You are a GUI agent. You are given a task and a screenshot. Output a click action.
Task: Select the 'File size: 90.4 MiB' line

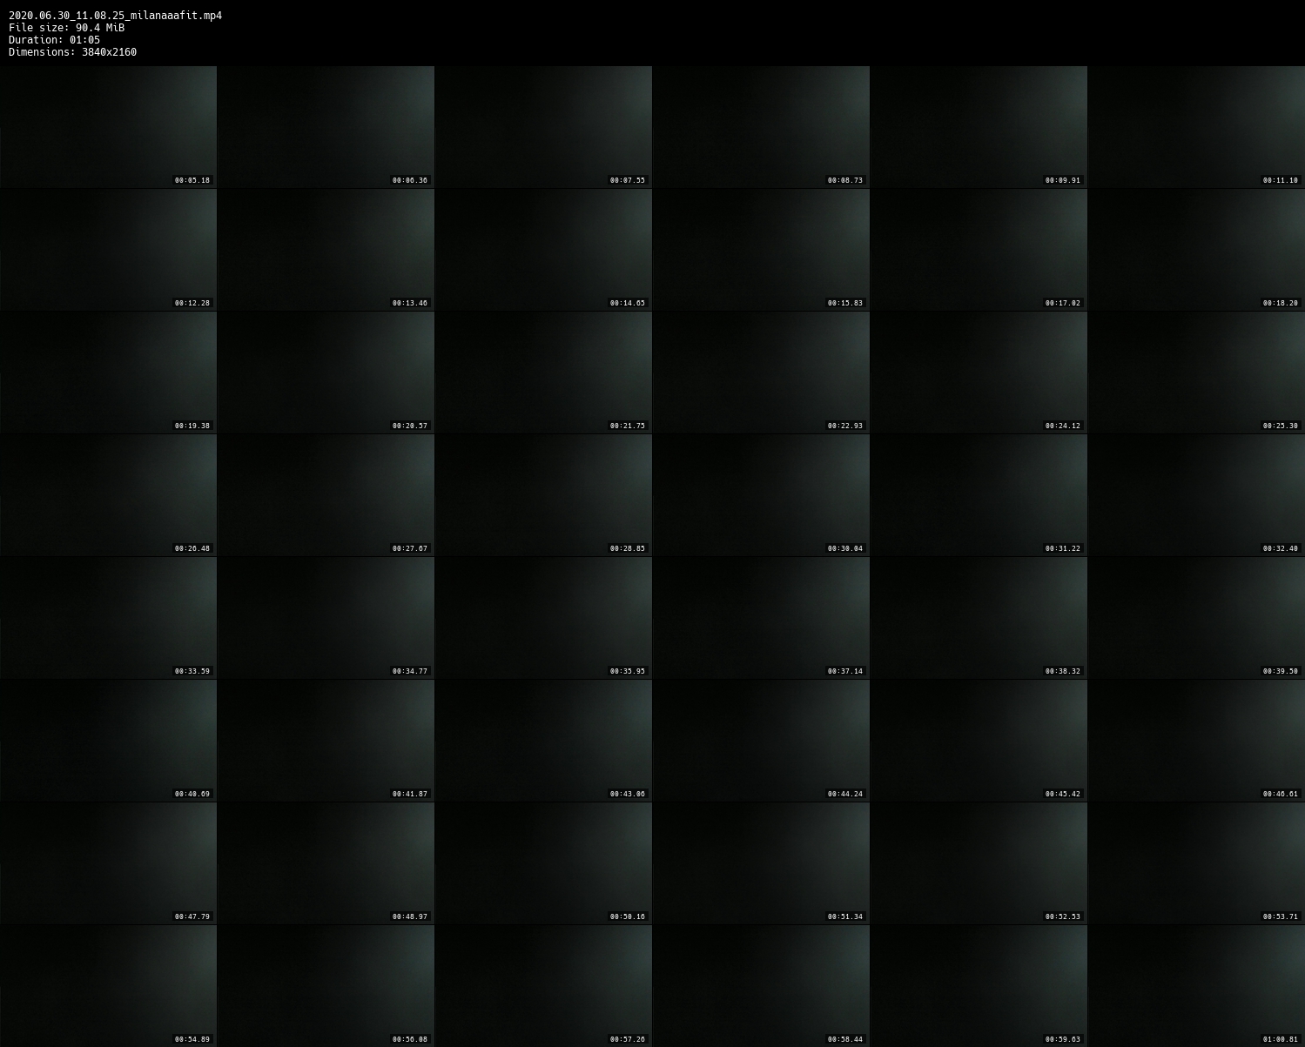[x=66, y=28]
